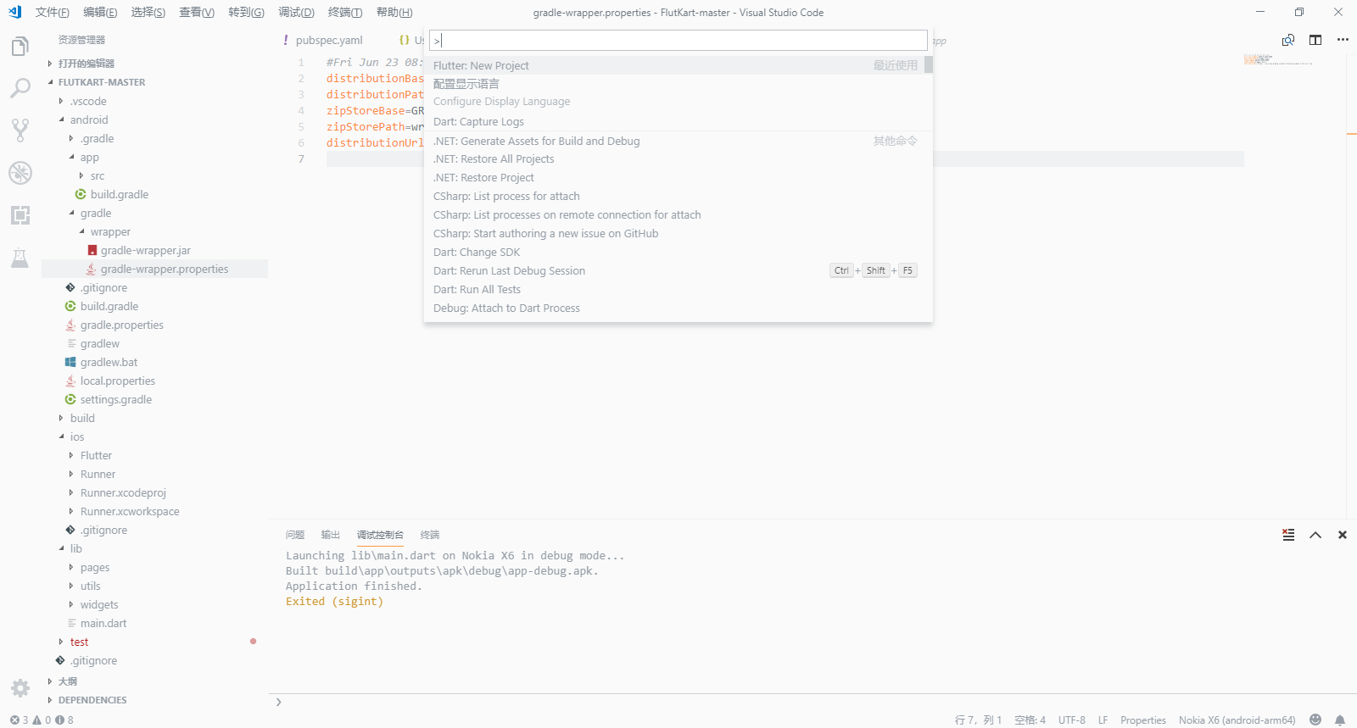Open build.gradle under app folder
The width and height of the screenshot is (1357, 728).
click(x=120, y=194)
